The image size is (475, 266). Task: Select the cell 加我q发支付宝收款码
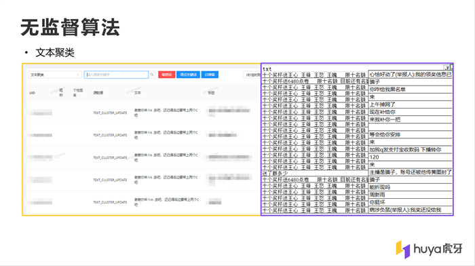click(x=410, y=150)
